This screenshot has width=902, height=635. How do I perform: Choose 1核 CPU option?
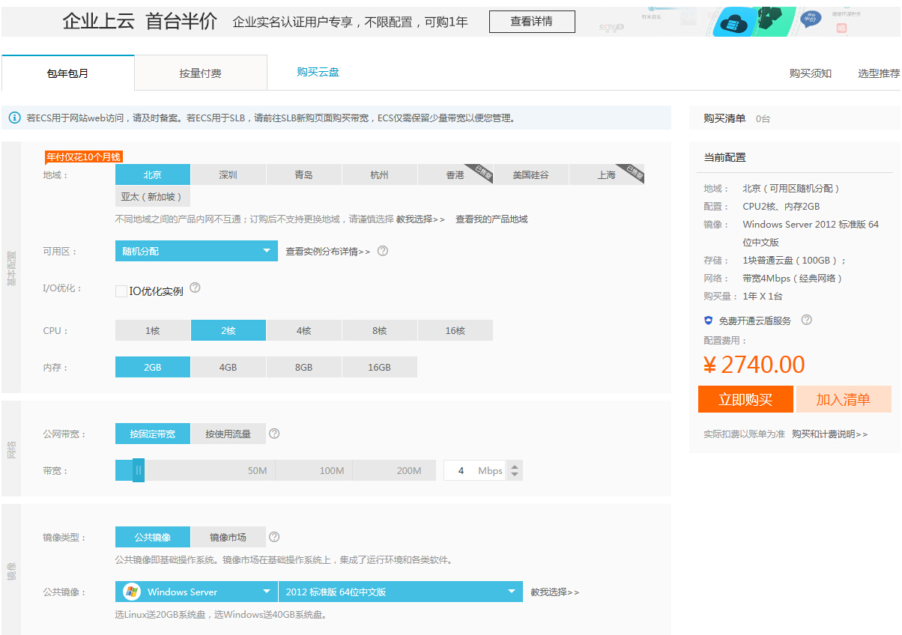[153, 330]
